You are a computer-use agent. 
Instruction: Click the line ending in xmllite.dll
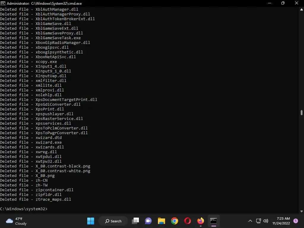point(31,85)
